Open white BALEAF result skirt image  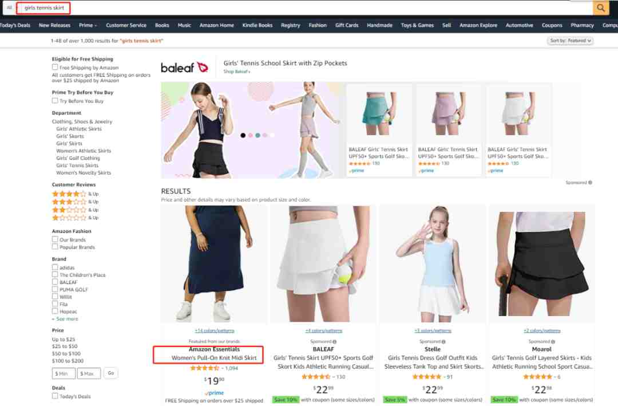323,263
